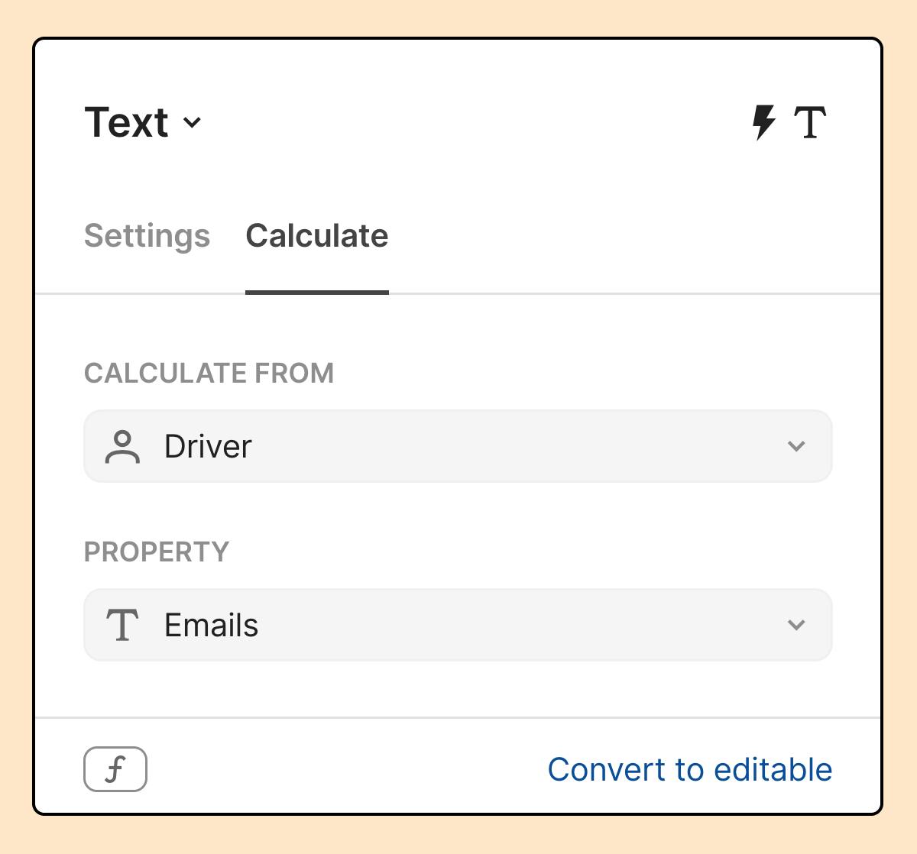Click the lightning bolt computed icon

[x=763, y=122]
